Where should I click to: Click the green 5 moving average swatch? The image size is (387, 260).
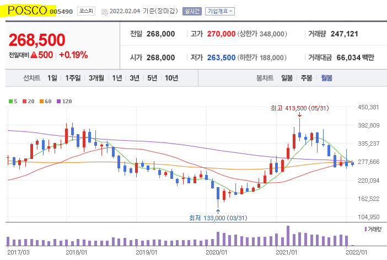click(x=10, y=102)
